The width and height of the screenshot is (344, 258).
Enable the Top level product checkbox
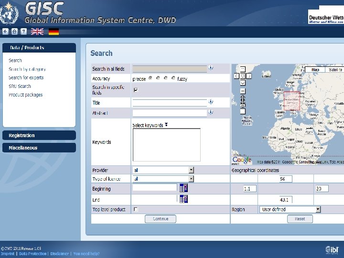coord(136,209)
